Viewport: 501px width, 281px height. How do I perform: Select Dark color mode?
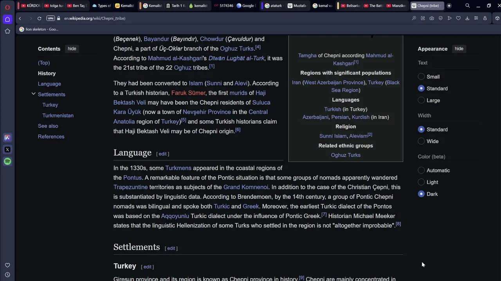click(421, 194)
